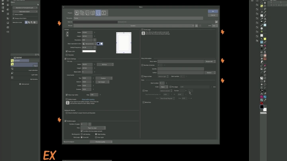Image resolution: width=287 pixels, height=161 pixels.
Task: Open the About safety margins link
Action: (x=88, y=99)
